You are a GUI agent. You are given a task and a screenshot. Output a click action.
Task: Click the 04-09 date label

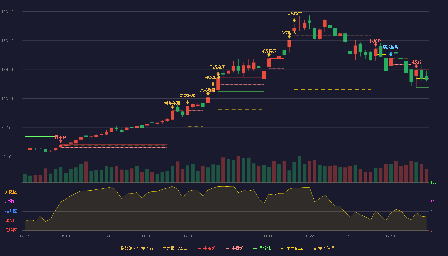pyautogui.click(x=65, y=236)
